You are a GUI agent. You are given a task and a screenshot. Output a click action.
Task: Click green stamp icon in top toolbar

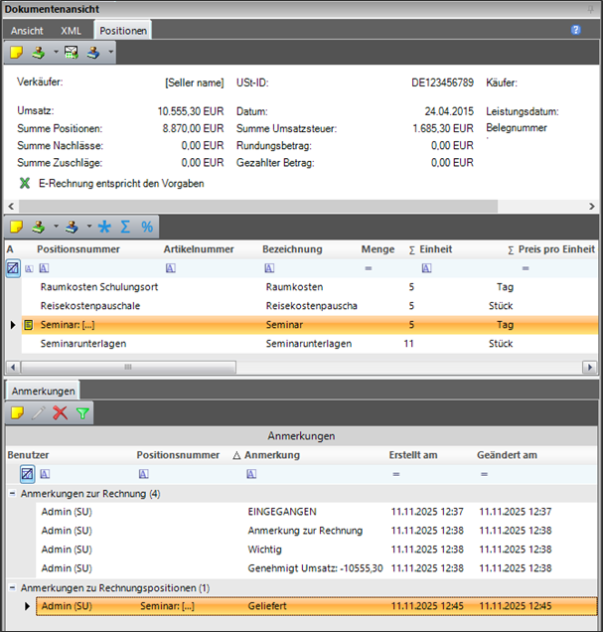click(39, 53)
